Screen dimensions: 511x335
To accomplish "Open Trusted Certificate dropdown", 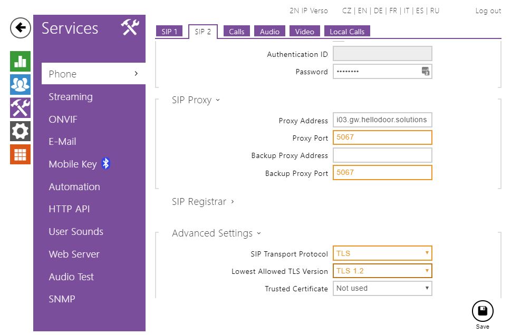I will point(382,288).
